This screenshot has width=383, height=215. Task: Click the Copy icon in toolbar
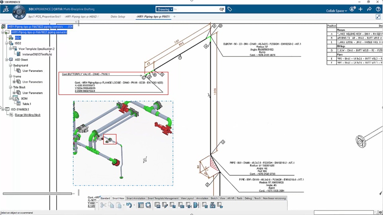click(111, 205)
